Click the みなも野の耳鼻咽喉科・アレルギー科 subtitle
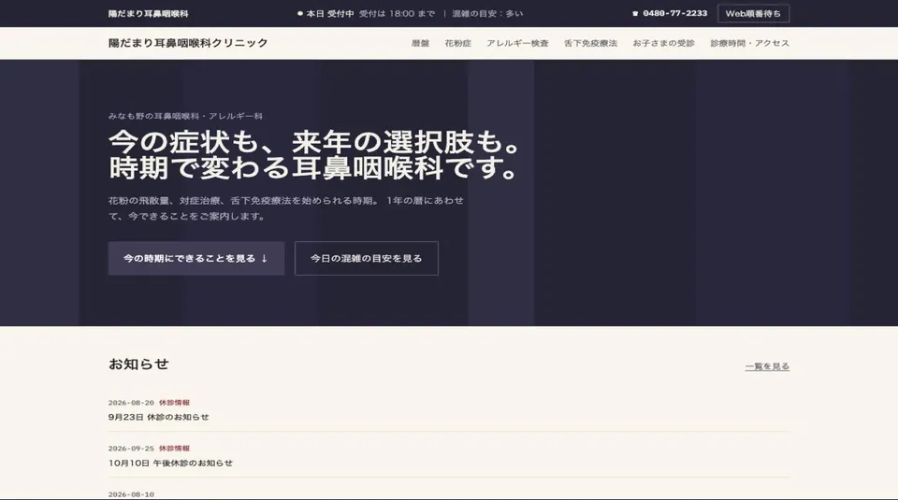Image resolution: width=898 pixels, height=500 pixels. pyautogui.click(x=185, y=116)
